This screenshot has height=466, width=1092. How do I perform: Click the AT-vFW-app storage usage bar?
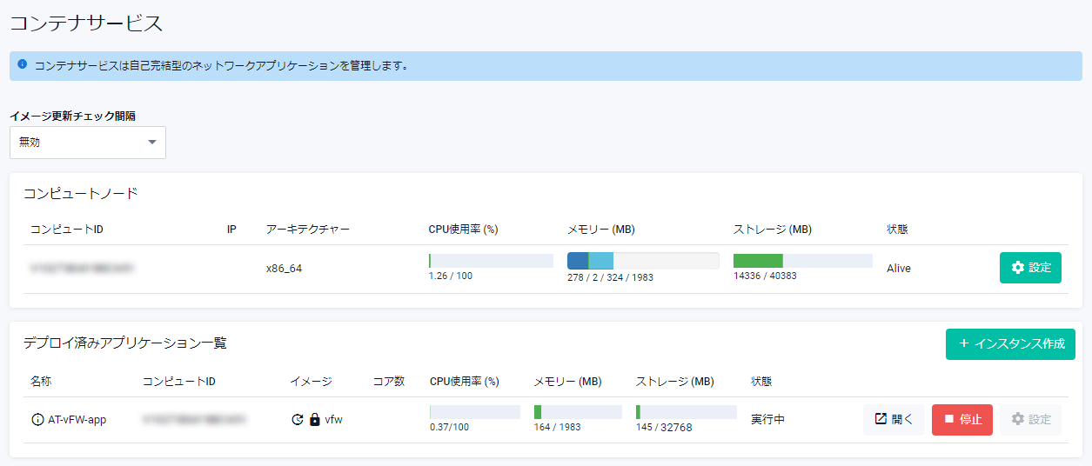pos(686,412)
